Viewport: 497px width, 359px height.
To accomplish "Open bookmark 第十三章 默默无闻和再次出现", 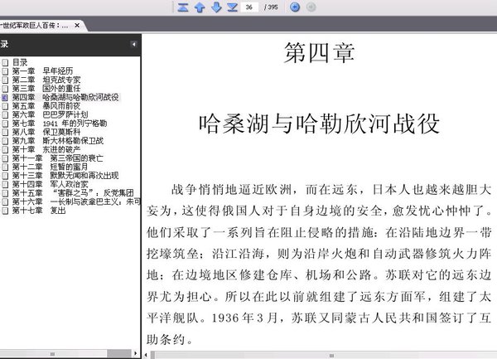I will (65, 176).
